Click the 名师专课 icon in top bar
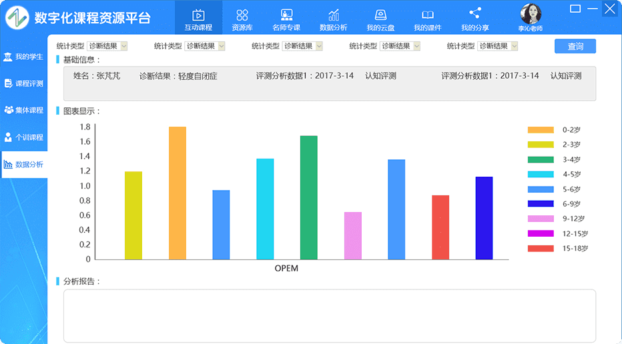The width and height of the screenshot is (622, 344). [286, 15]
